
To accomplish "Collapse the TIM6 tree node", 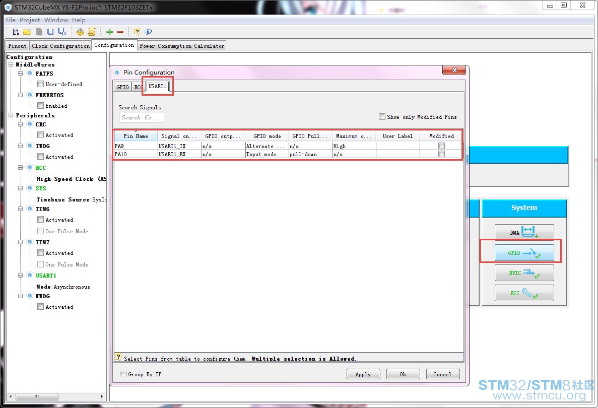I will 21,209.
